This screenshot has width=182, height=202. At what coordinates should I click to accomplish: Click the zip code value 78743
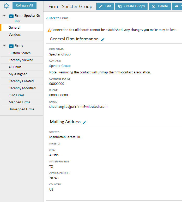(54, 178)
